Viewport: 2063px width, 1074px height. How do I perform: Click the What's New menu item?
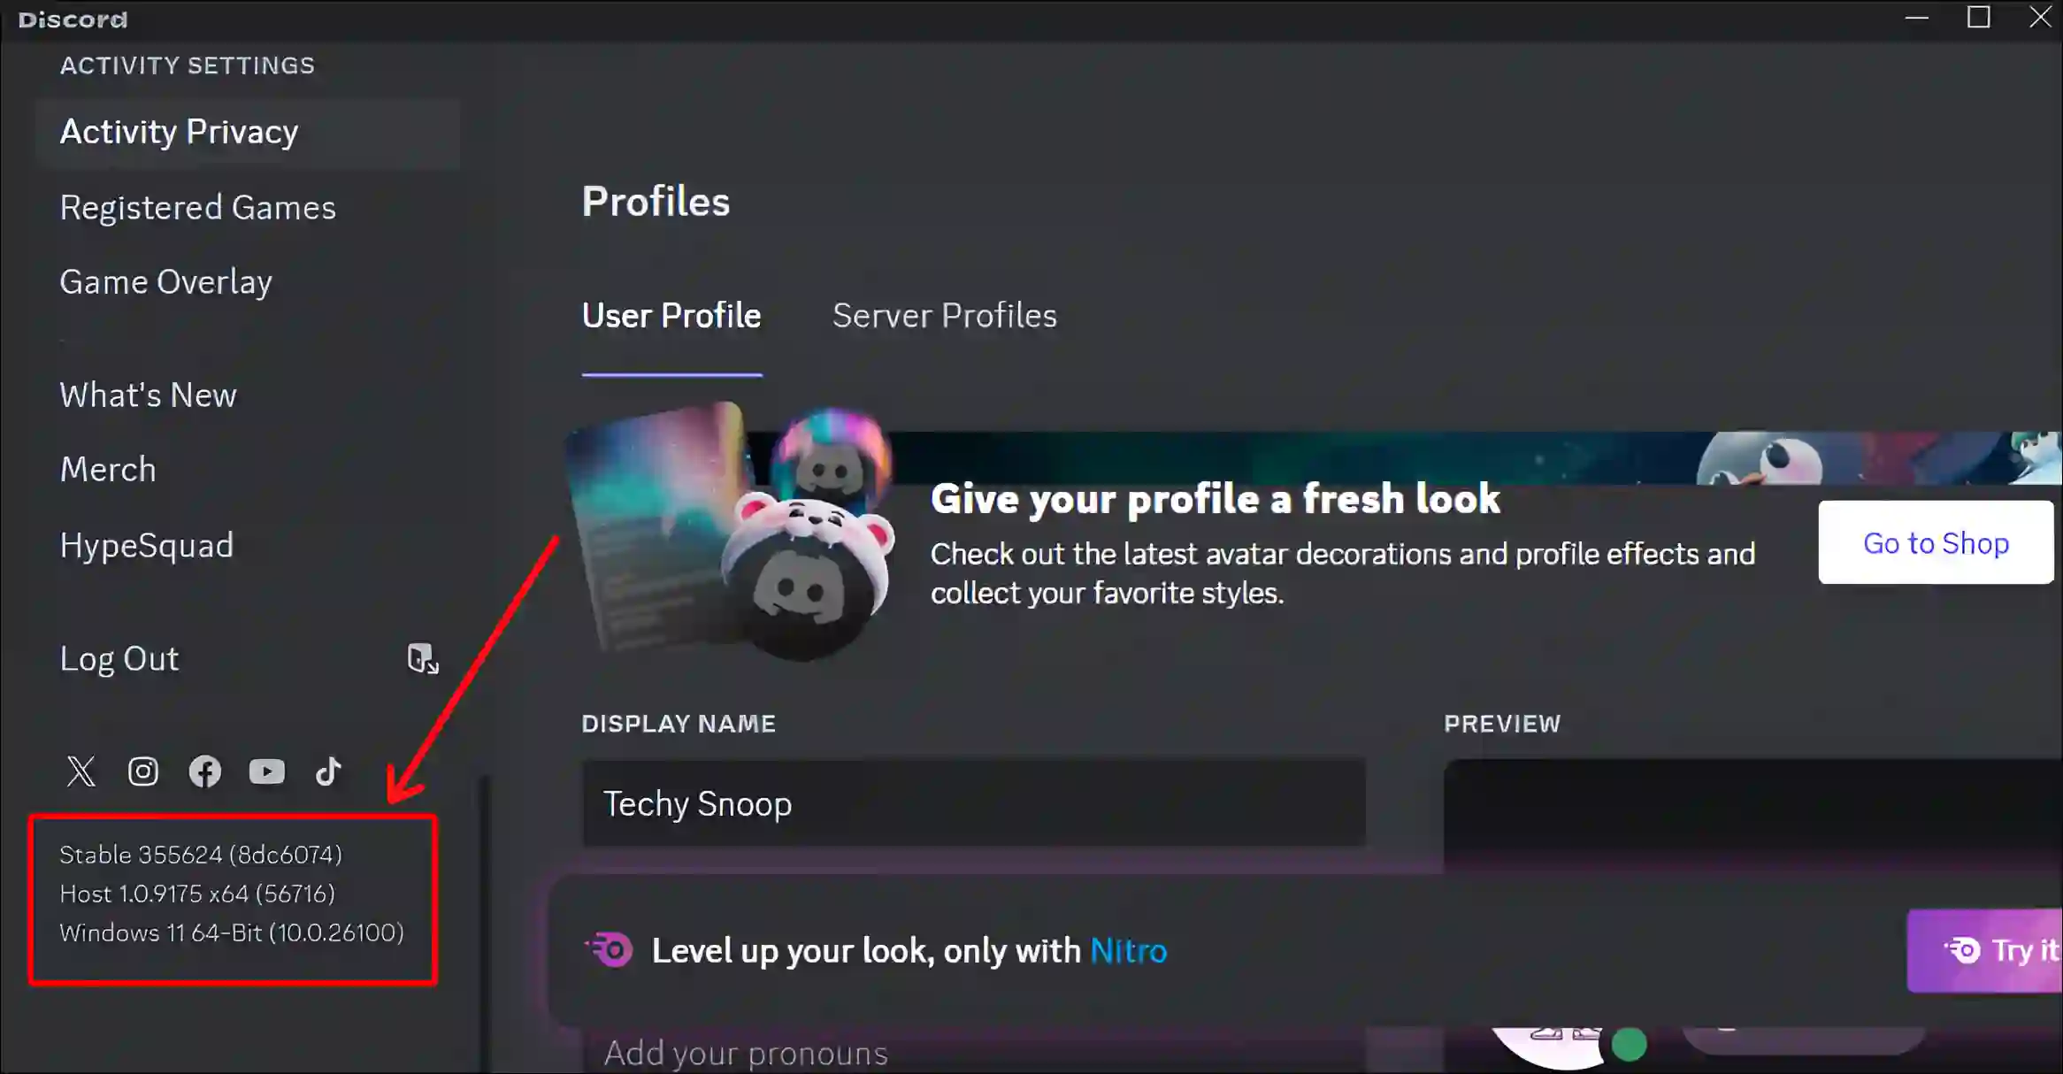click(148, 395)
